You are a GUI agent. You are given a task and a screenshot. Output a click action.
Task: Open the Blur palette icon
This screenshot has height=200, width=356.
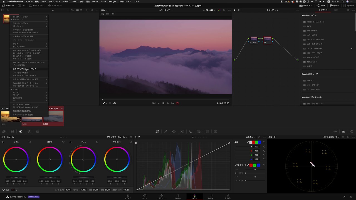[x=191, y=131]
